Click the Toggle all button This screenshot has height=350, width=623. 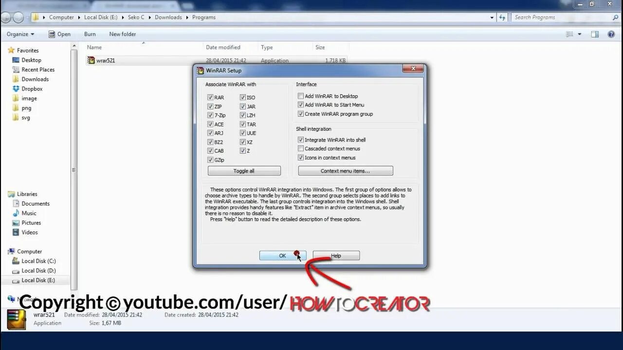coord(244,171)
